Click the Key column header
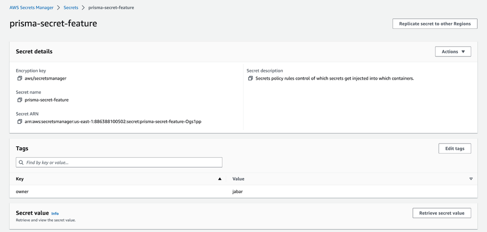Image resolution: width=487 pixels, height=232 pixels. pyautogui.click(x=20, y=179)
